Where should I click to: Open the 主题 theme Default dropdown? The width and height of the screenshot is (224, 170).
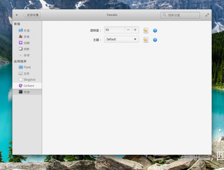(x=121, y=39)
